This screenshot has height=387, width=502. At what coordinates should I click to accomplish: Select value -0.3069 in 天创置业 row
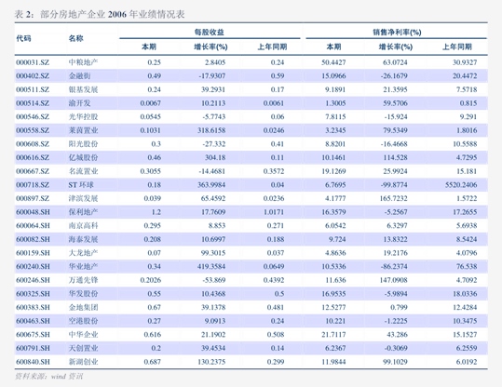(x=396, y=348)
